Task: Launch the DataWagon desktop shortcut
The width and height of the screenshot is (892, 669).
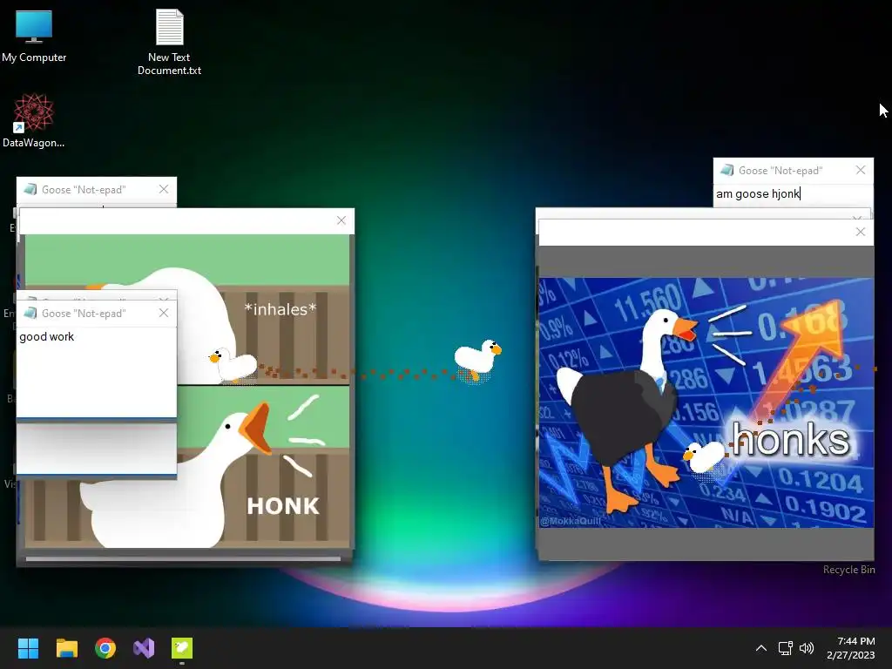Action: tap(34, 120)
